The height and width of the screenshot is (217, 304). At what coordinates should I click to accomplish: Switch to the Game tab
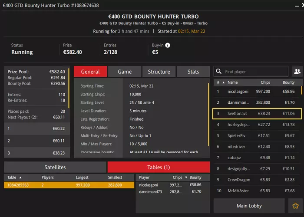(125, 72)
